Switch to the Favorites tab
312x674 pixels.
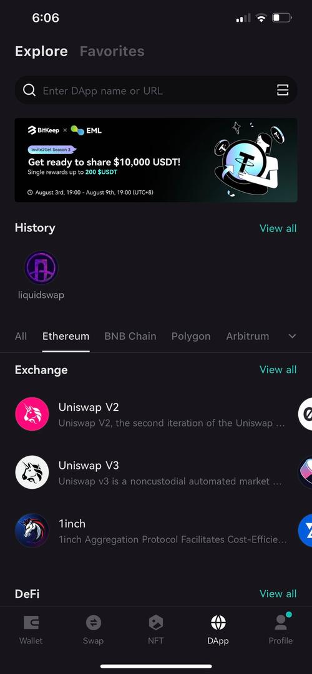112,51
